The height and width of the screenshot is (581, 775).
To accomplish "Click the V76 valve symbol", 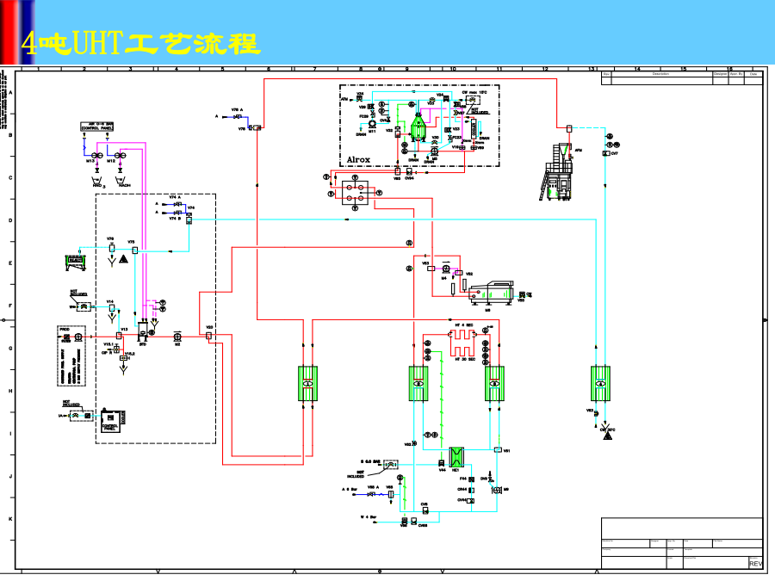I will pos(112,248).
